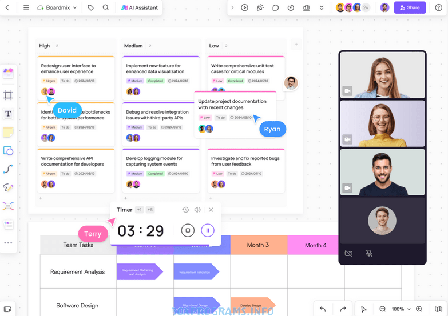The image size is (448, 316).
Task: Select the Shapes tool
Action: pos(8,150)
